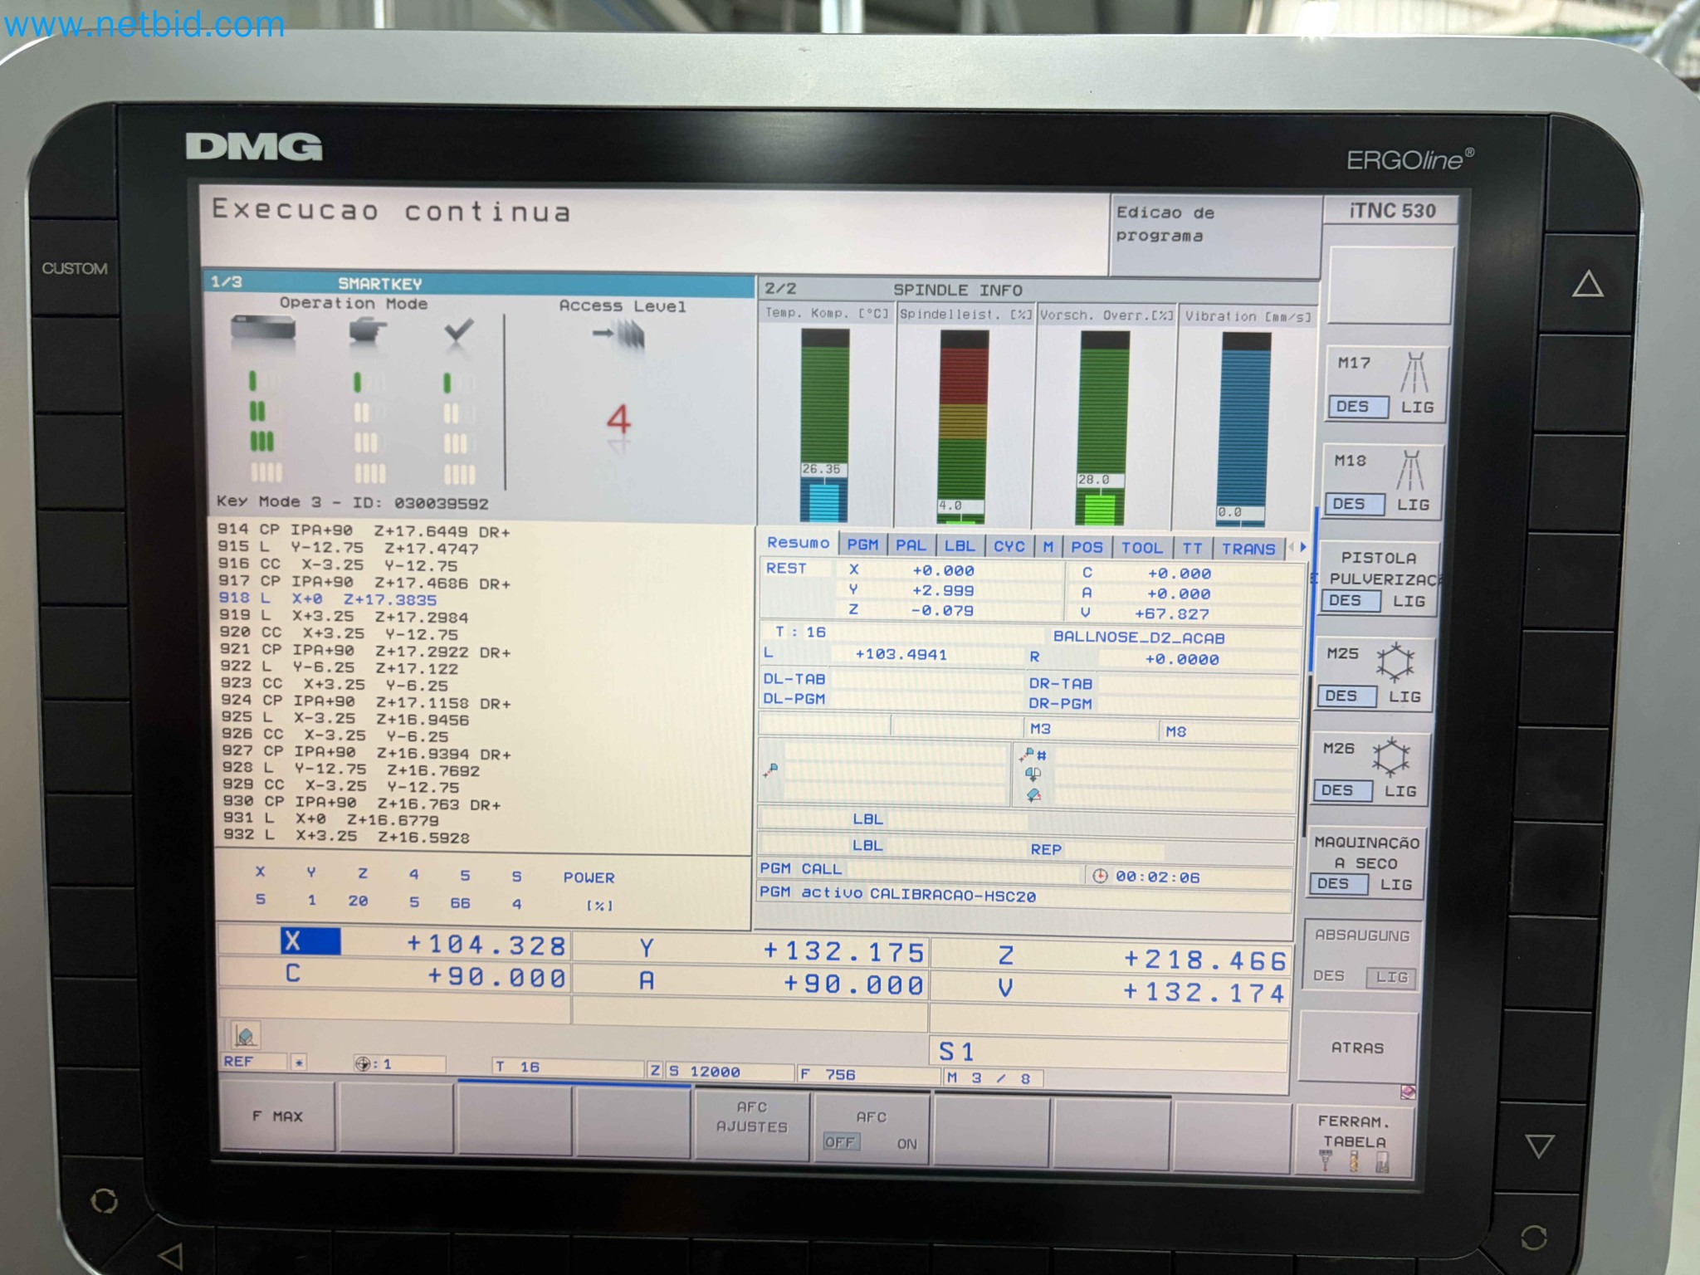1700x1275 pixels.
Task: Click the M26 snowflake cooling icon
Action: [x=1391, y=756]
